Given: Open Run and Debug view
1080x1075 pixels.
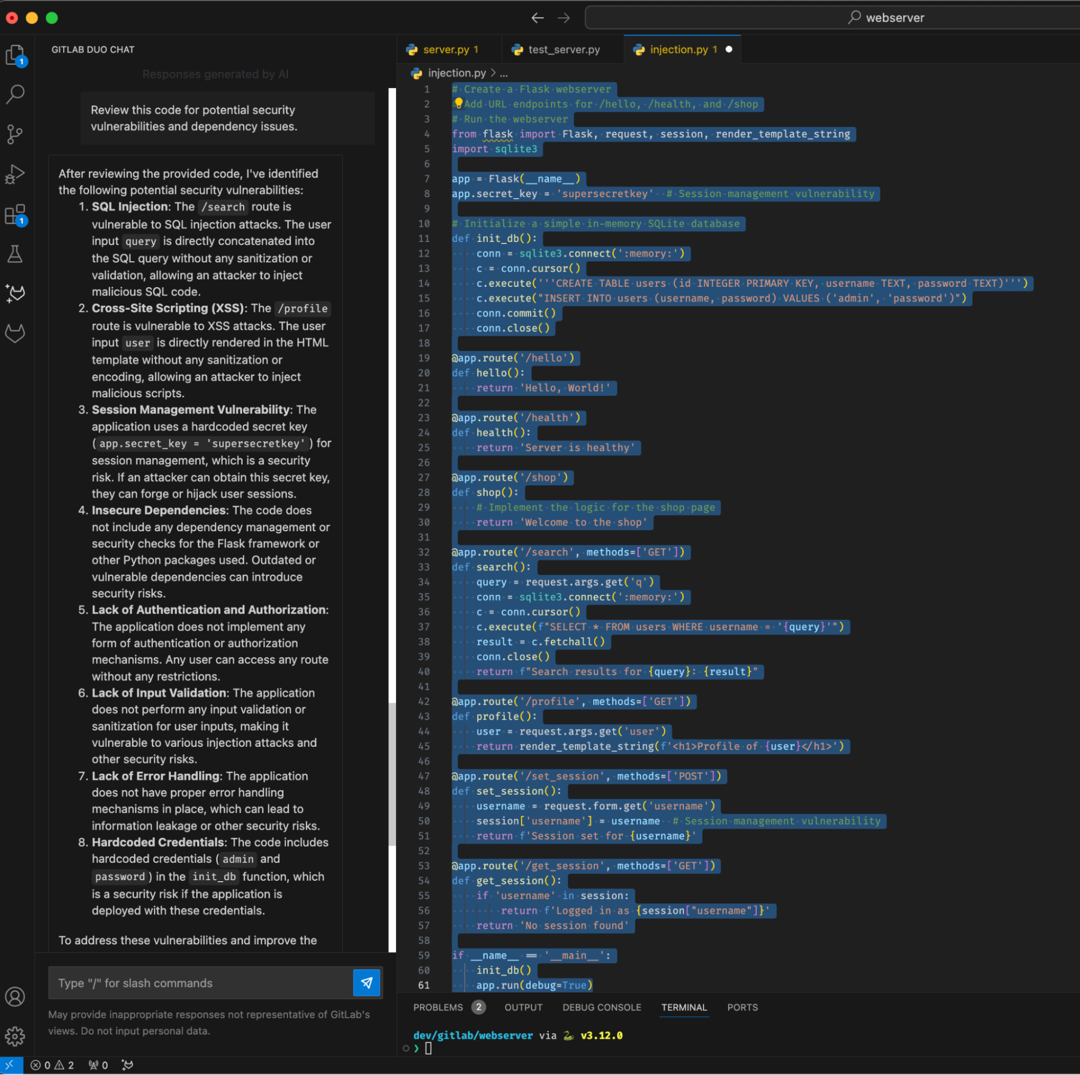Looking at the screenshot, I should tap(15, 174).
